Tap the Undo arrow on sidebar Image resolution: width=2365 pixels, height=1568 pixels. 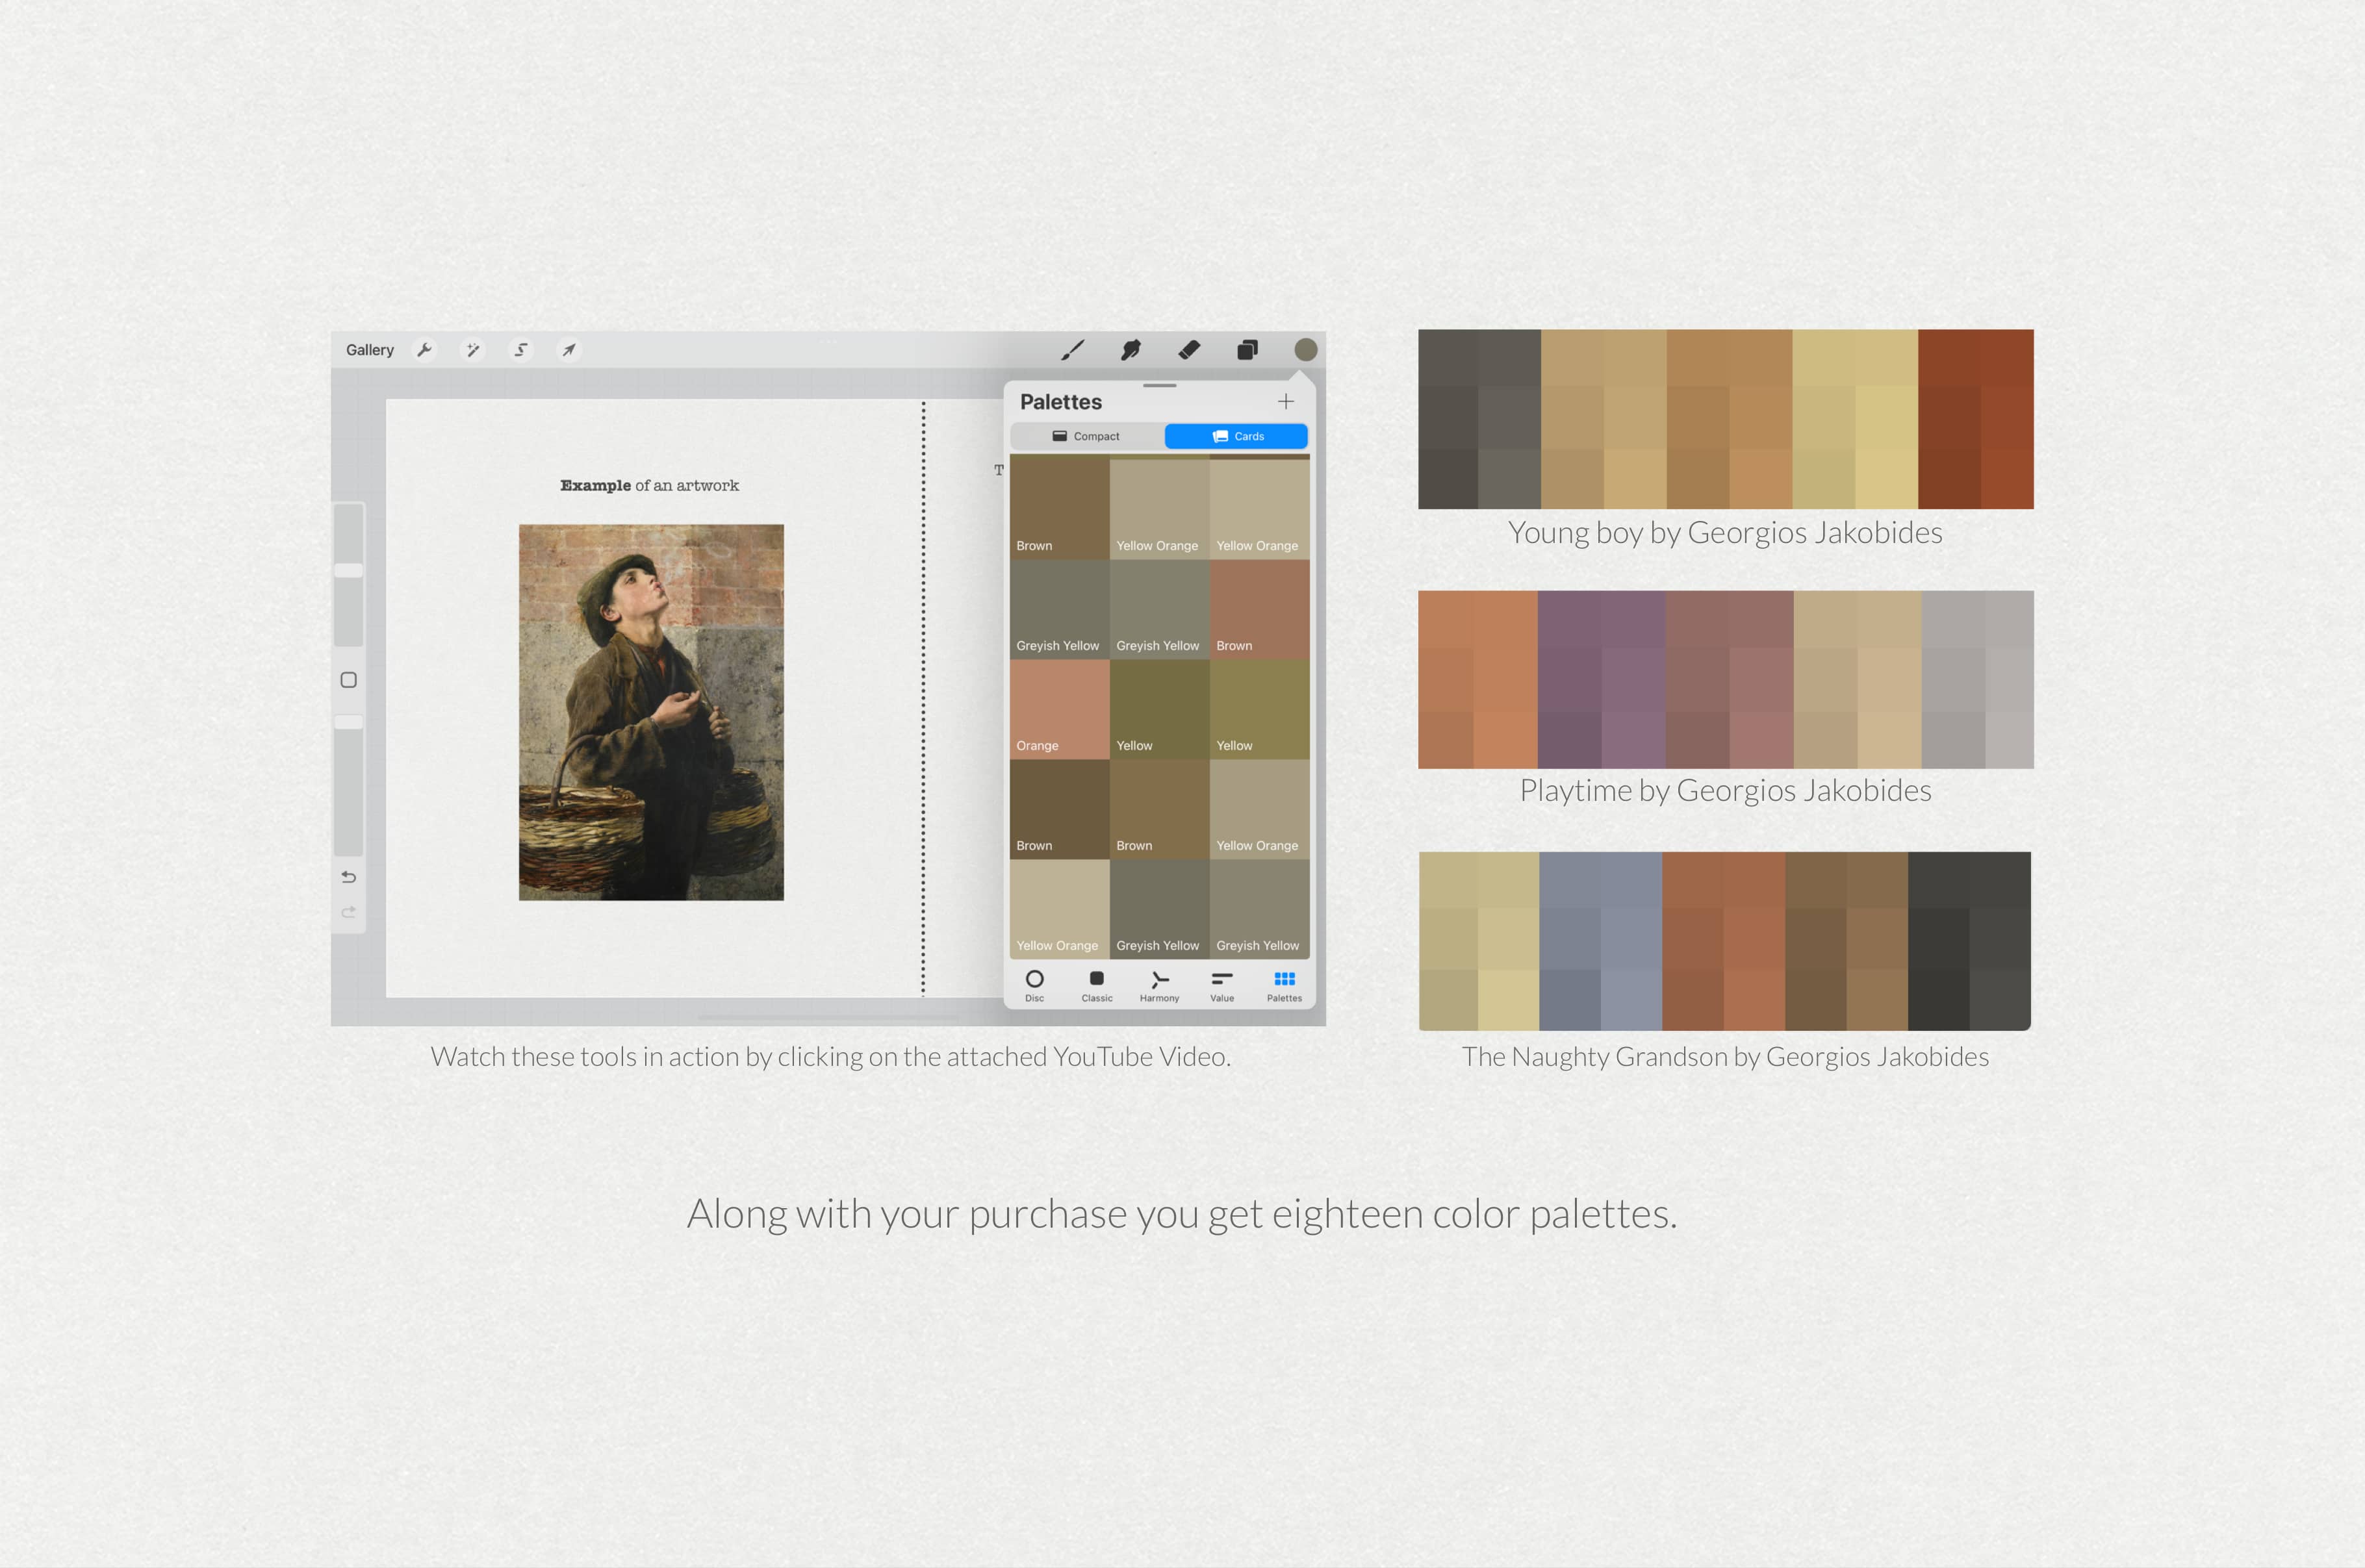click(x=349, y=877)
